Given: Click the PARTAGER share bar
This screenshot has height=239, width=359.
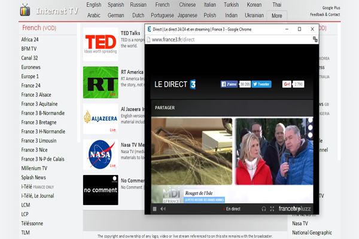Looking at the screenshot, I should 232,108.
